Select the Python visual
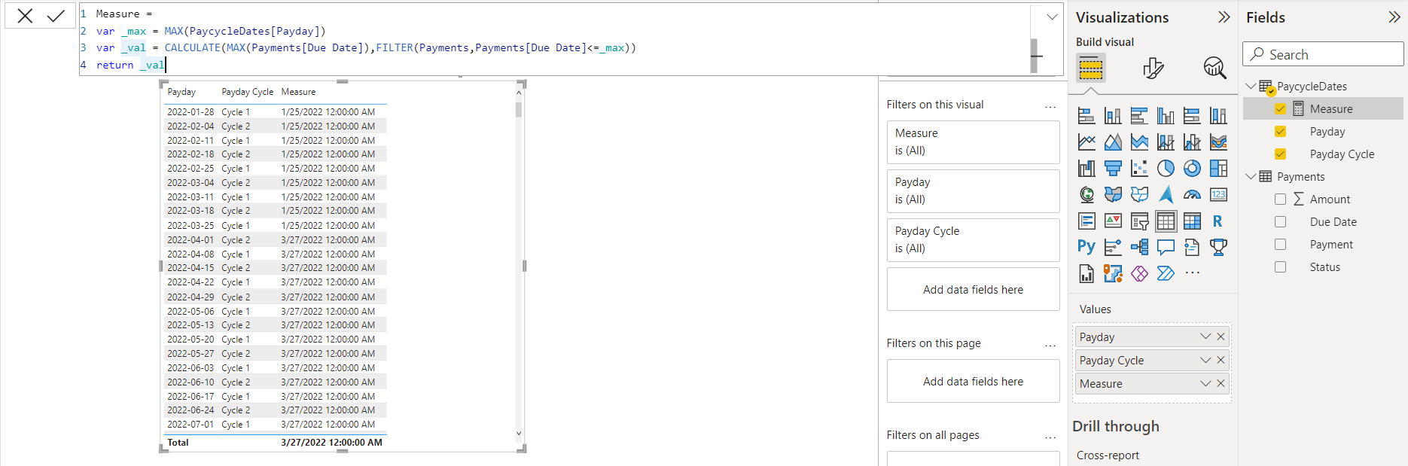 1086,247
